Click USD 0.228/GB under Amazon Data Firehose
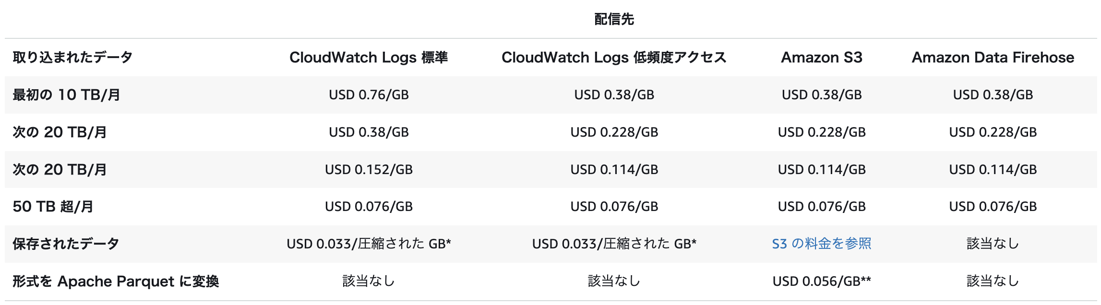Screen dimensions: 1101x305 pyautogui.click(x=993, y=132)
